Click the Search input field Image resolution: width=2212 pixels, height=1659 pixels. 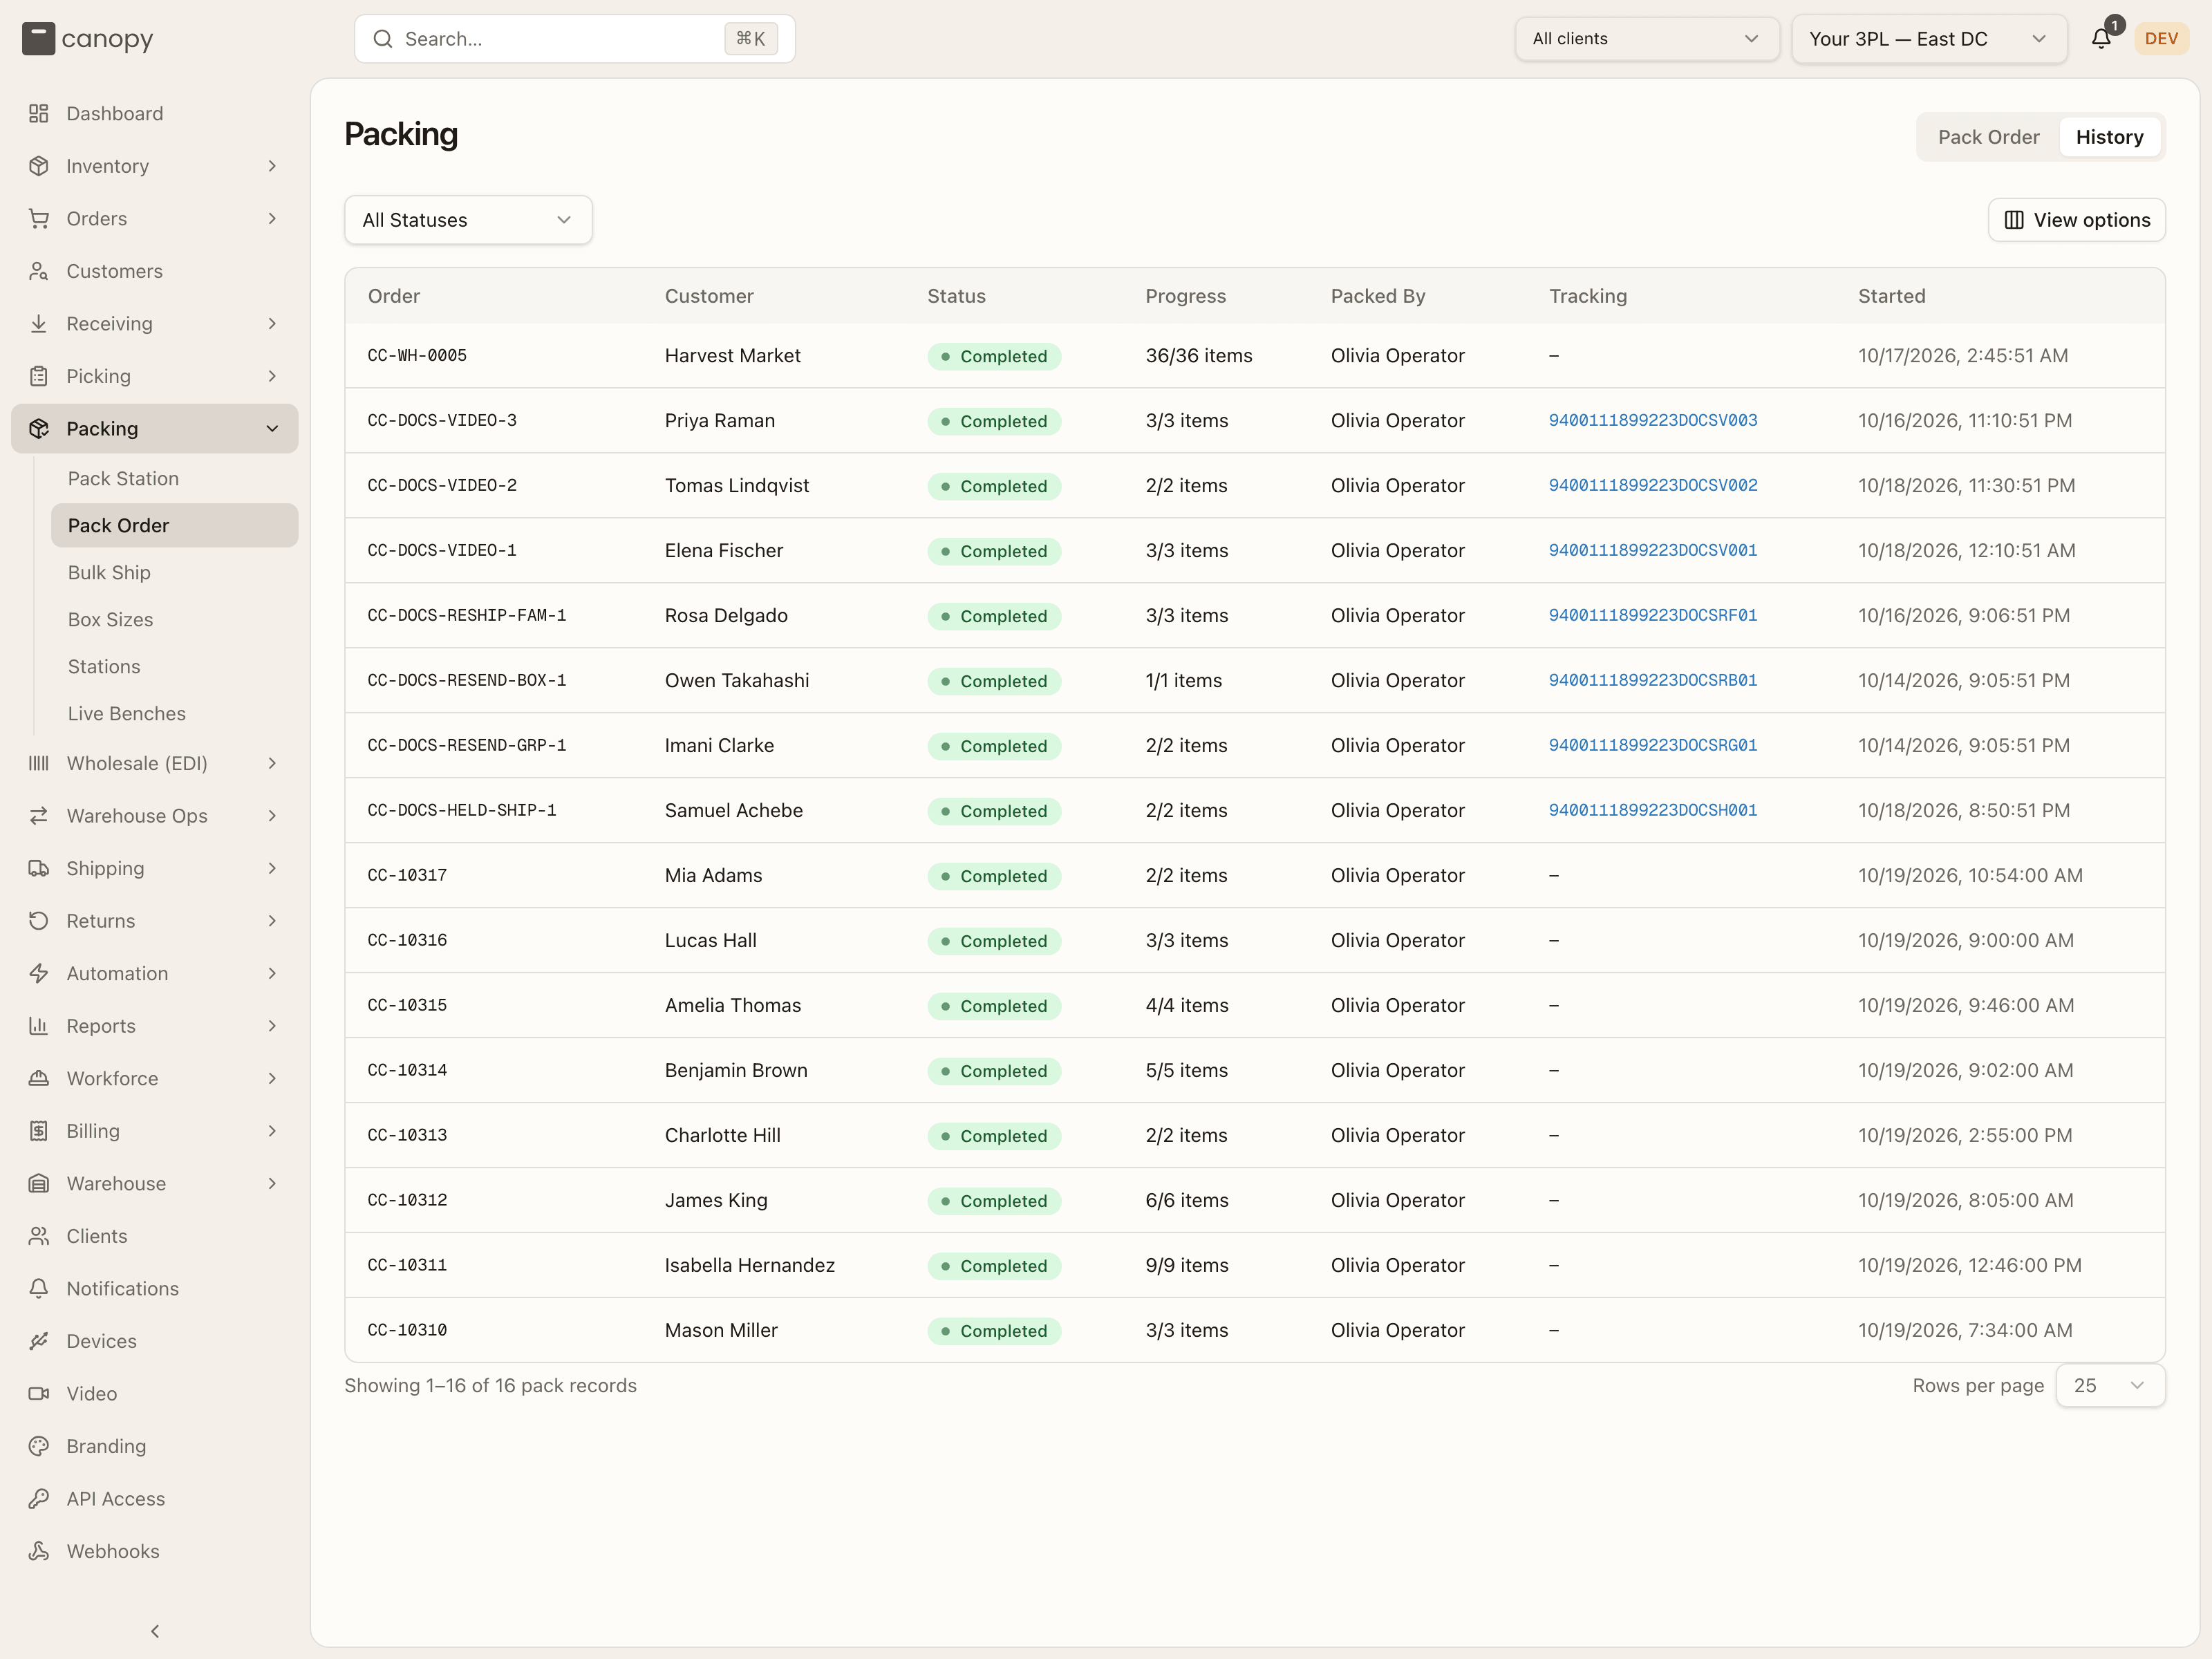[x=574, y=39]
